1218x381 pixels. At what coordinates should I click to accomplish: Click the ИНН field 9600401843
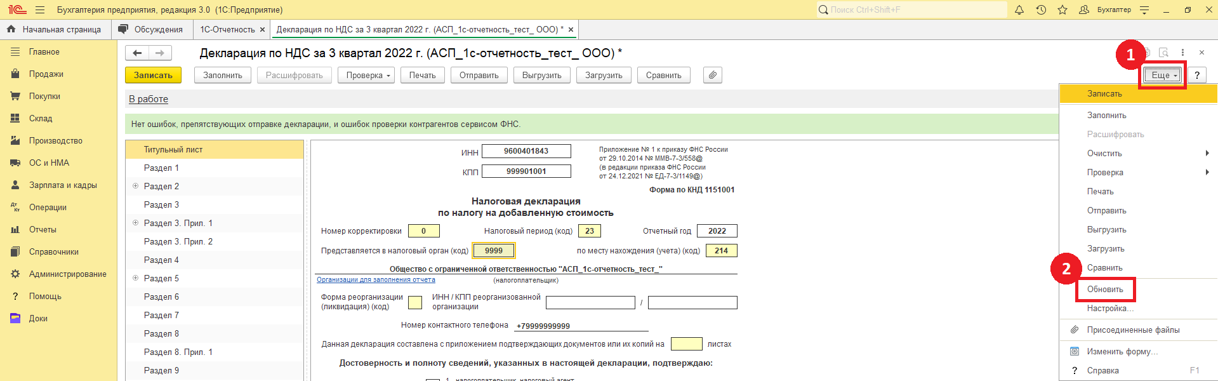[526, 151]
